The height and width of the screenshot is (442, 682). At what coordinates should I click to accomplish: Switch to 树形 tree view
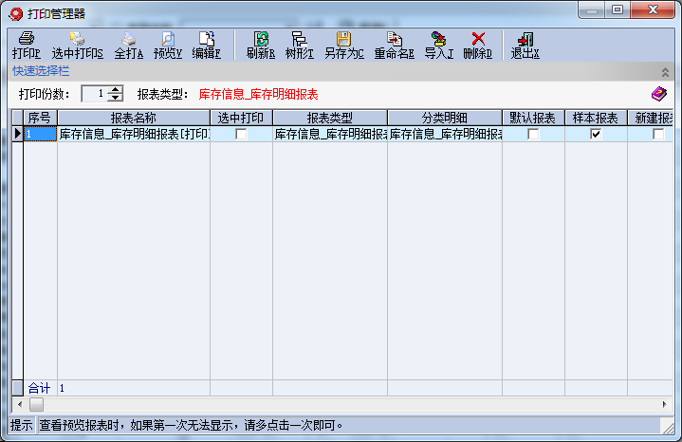(x=299, y=39)
